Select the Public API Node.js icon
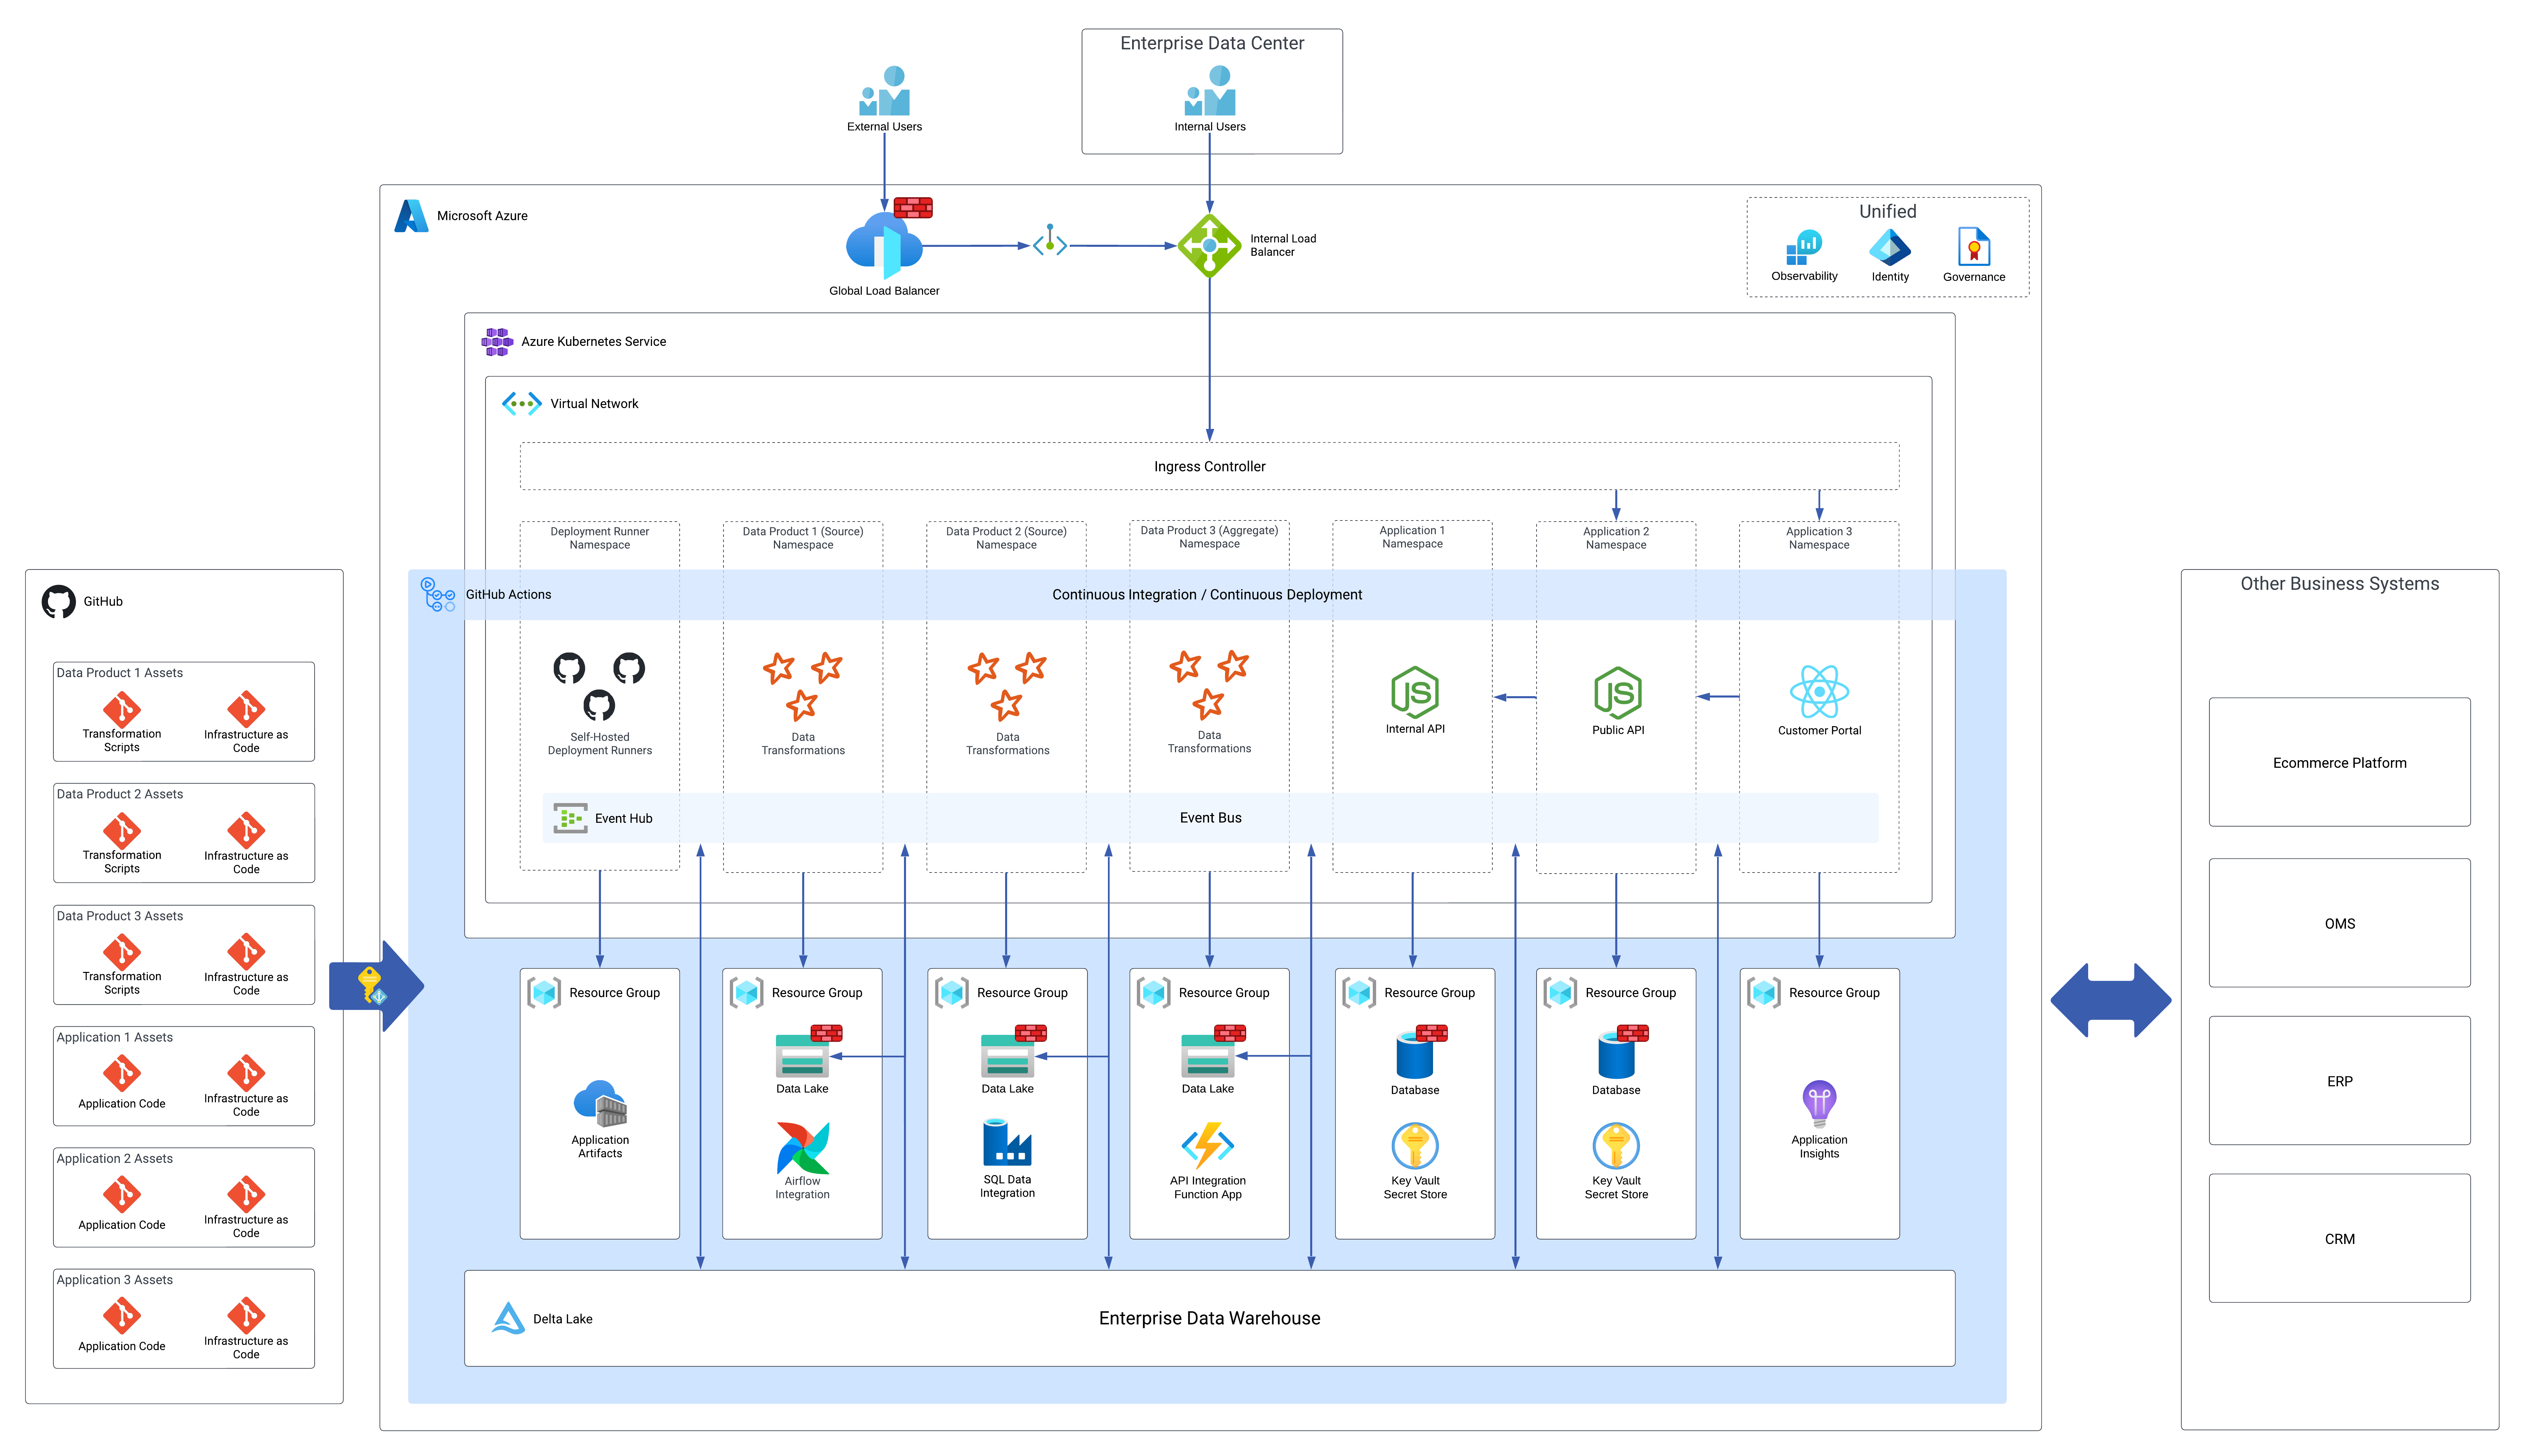Viewport: 2525px width, 1456px height. [x=1618, y=693]
